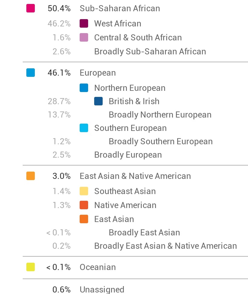
Task: Select the Unassigned ancestry label
Action: 102,289
